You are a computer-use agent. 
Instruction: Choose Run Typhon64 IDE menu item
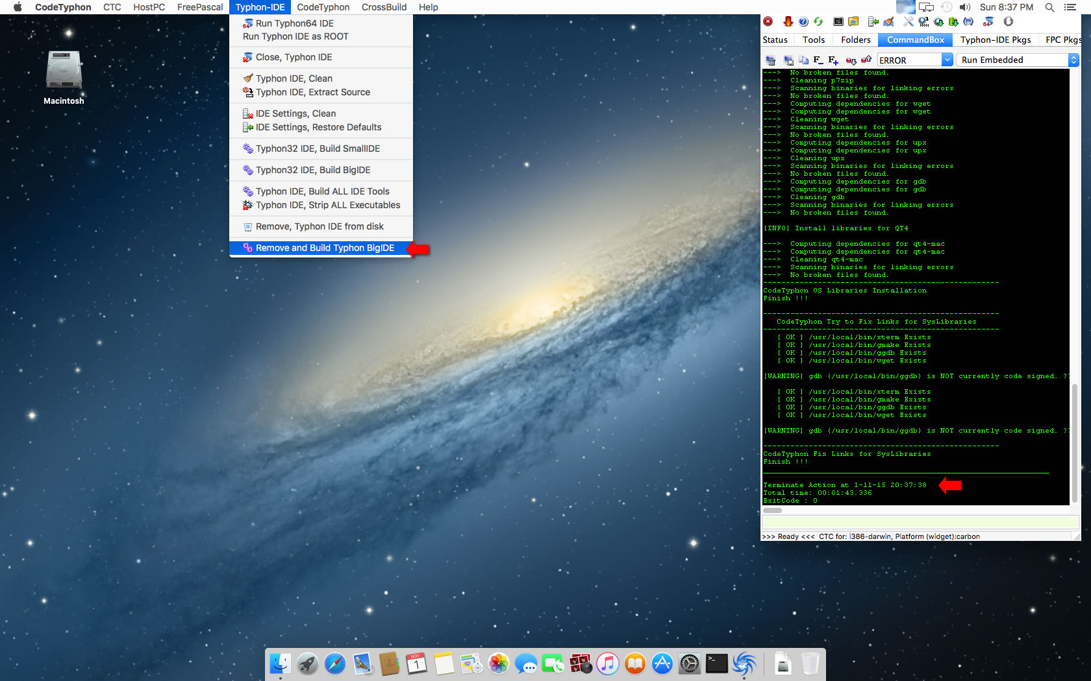point(321,23)
